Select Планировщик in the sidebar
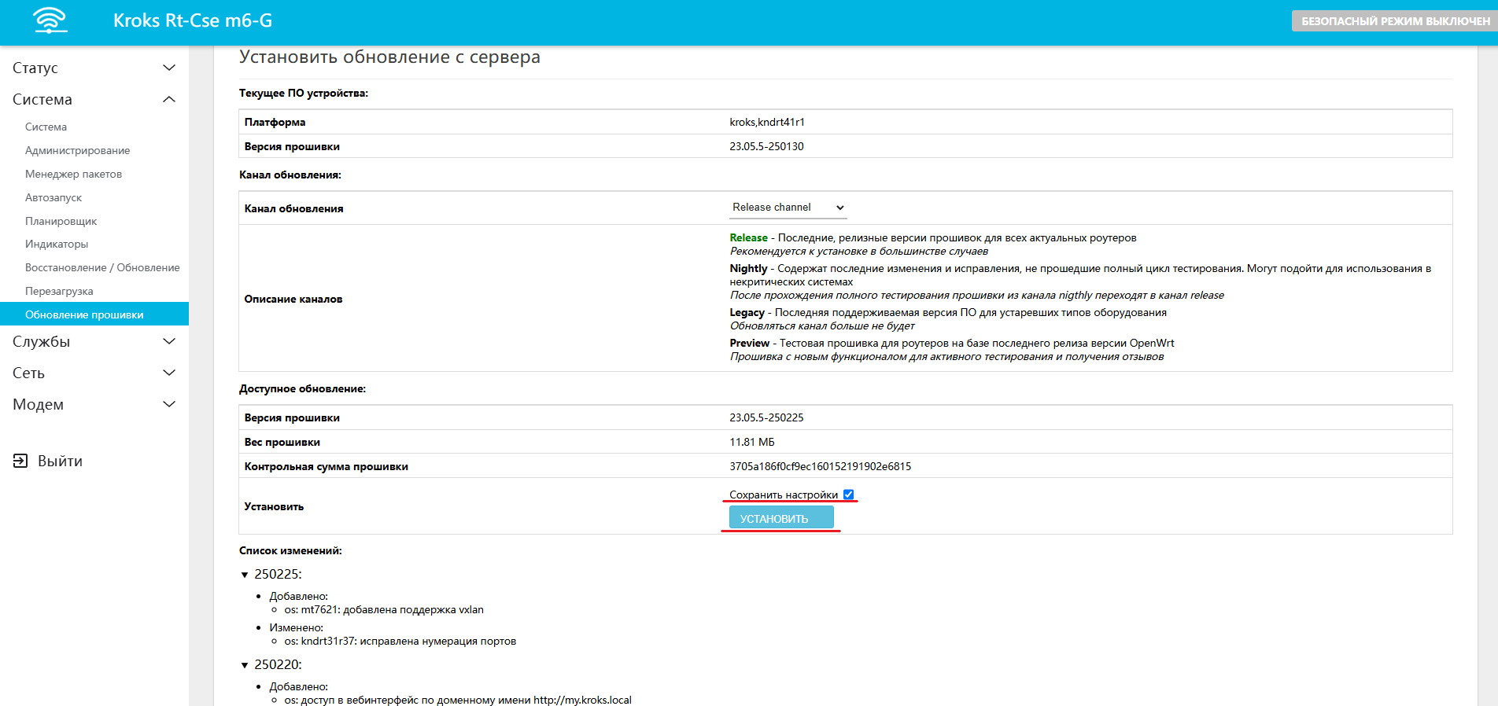Screen dimensions: 1498x706 click(61, 221)
